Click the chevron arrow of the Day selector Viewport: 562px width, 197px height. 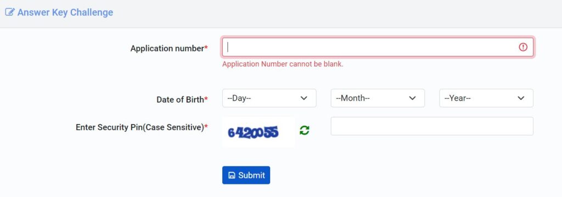point(304,98)
